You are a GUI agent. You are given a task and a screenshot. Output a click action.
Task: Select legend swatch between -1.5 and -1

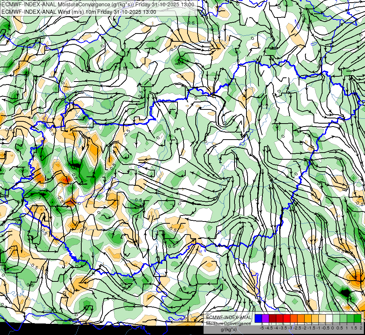[315, 318]
